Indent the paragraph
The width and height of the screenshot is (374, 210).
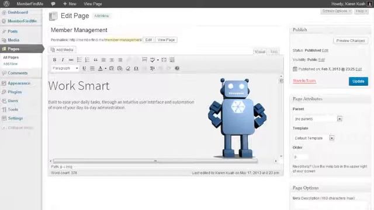click(153, 68)
